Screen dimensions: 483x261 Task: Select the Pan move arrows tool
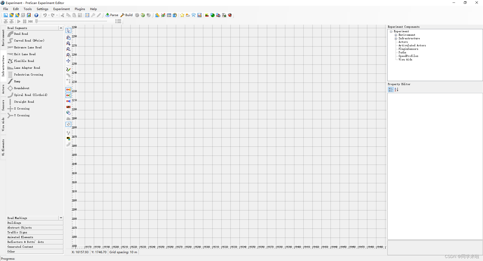click(68, 61)
